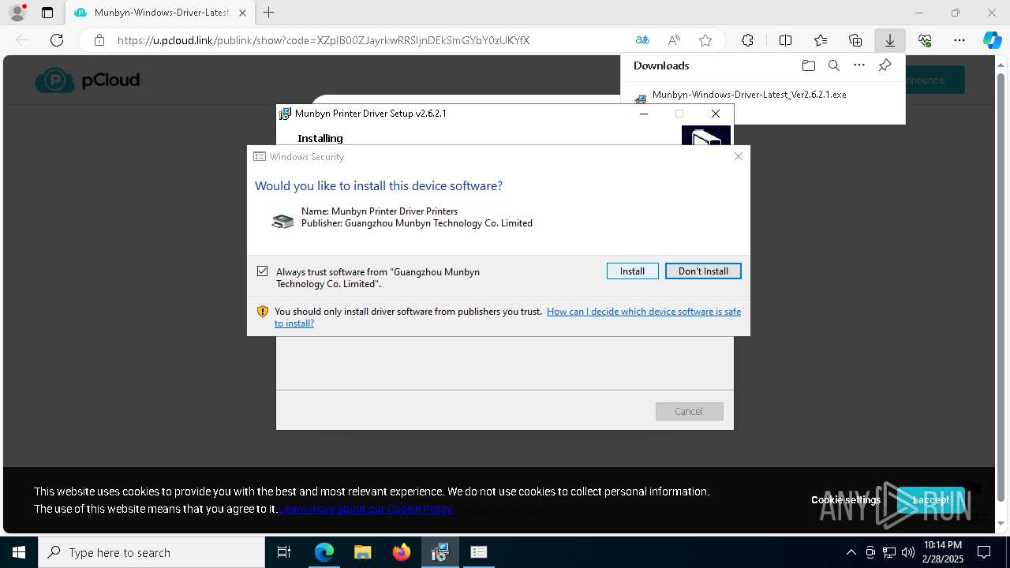The image size is (1010, 568).
Task: Open Microsoft Edge from taskbar
Action: [324, 552]
